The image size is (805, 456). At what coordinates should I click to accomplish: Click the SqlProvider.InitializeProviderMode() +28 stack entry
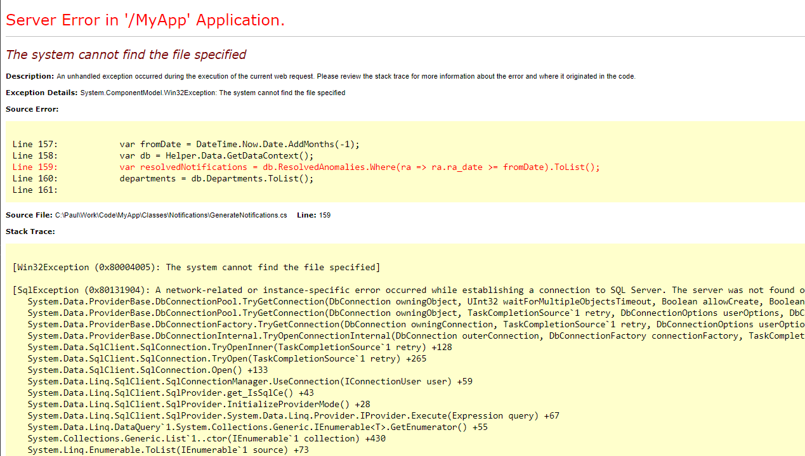tap(199, 404)
